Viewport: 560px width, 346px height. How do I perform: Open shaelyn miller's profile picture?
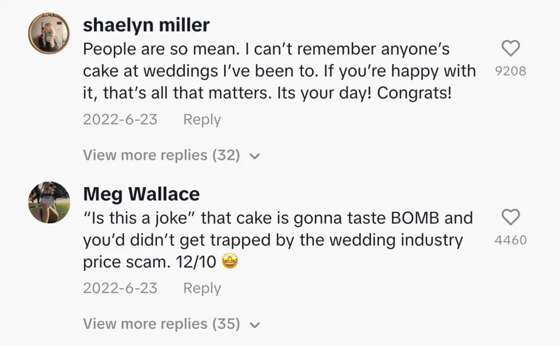pyautogui.click(x=49, y=33)
